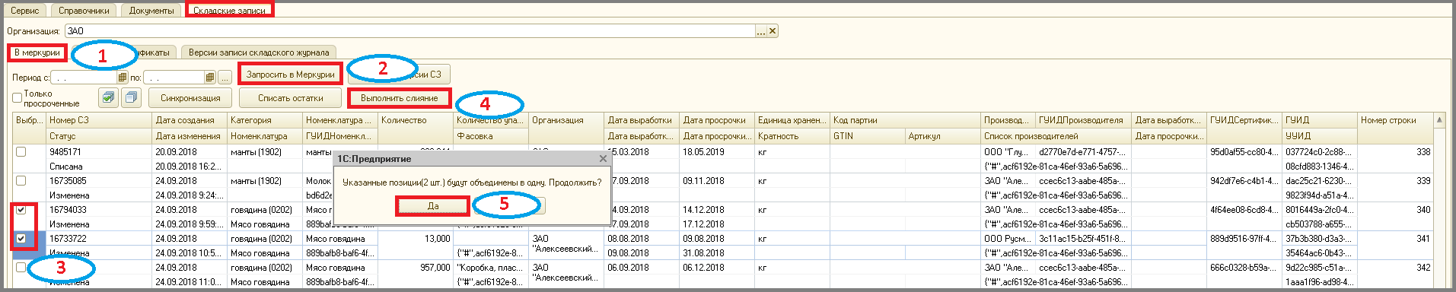Clear the Организация field with X
This screenshot has width=1456, height=292.
773,31
